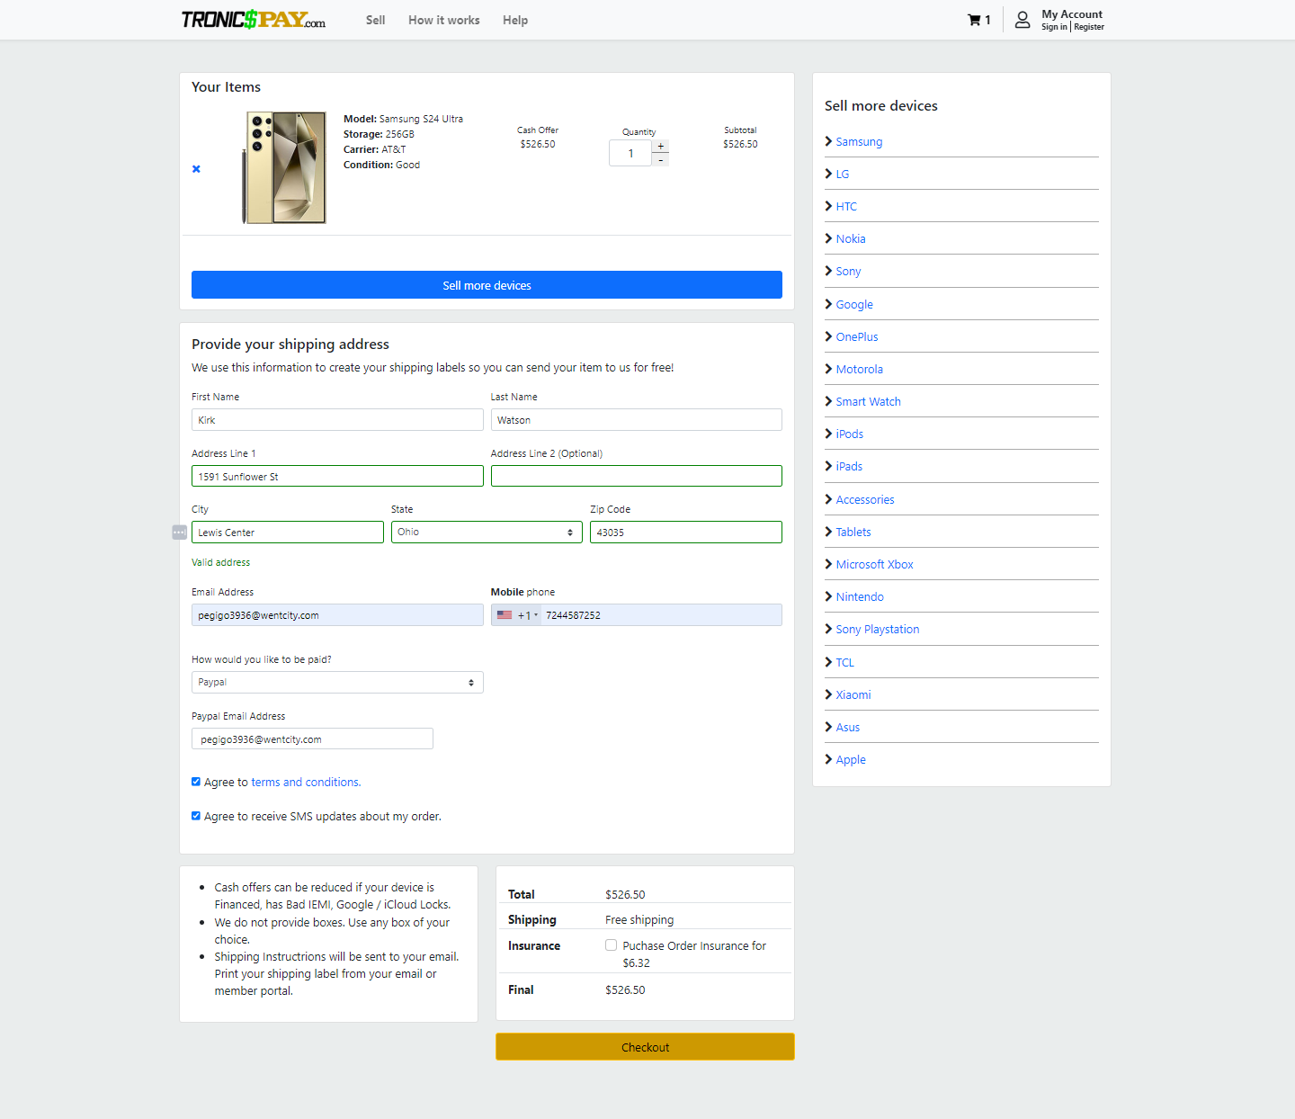Click the My Account user icon

[1023, 20]
